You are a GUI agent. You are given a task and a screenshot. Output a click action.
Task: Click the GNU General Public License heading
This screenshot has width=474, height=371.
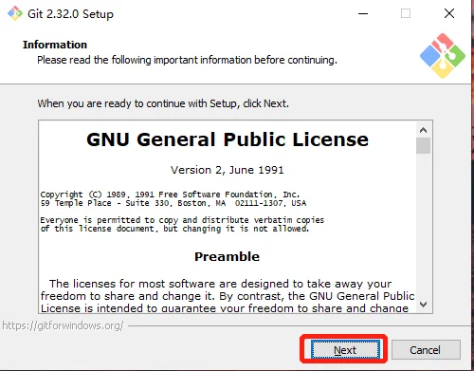point(228,139)
